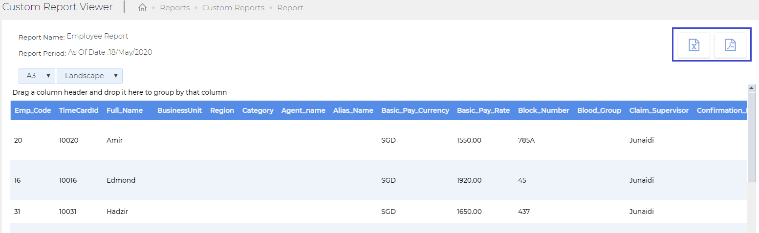Export report as PDF document
Image resolution: width=759 pixels, height=233 pixels.
click(730, 45)
